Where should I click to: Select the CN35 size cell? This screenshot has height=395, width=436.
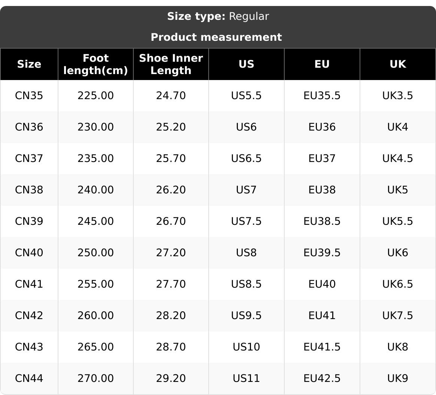coord(29,96)
